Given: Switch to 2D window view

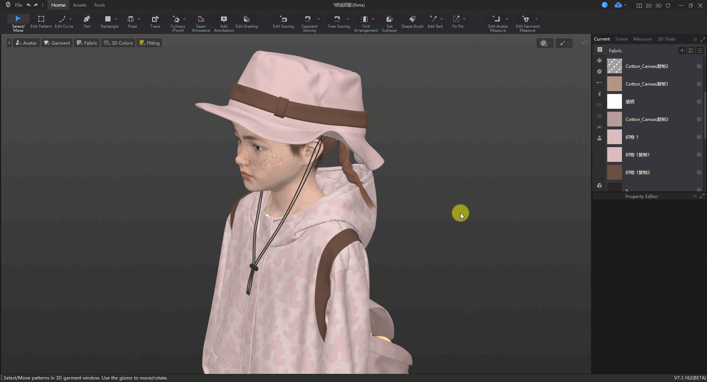Looking at the screenshot, I should click(648, 6).
